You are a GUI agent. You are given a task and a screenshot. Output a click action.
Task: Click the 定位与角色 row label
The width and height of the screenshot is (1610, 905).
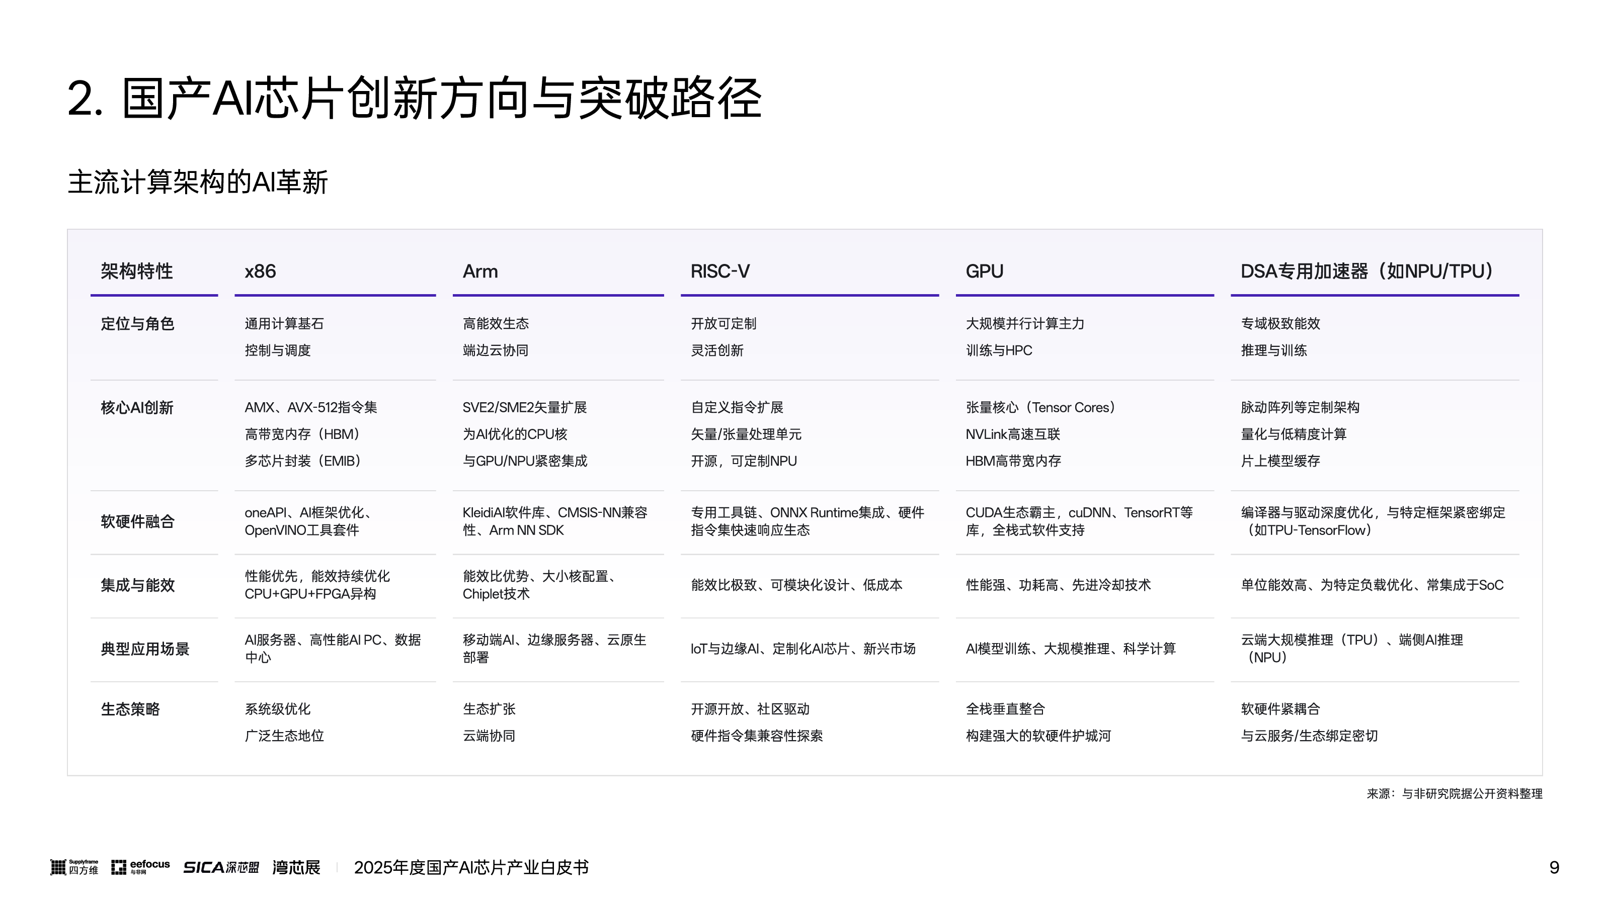point(137,323)
